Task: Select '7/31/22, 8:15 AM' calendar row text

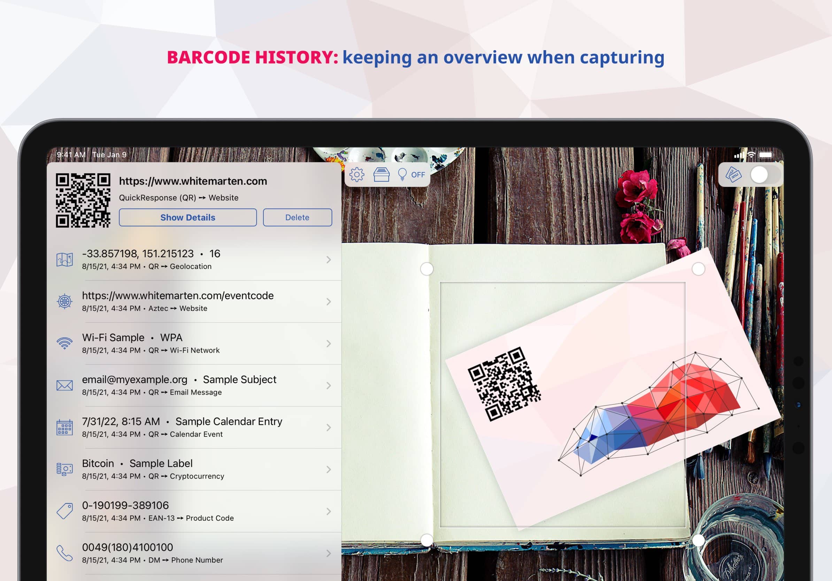Action: point(121,421)
